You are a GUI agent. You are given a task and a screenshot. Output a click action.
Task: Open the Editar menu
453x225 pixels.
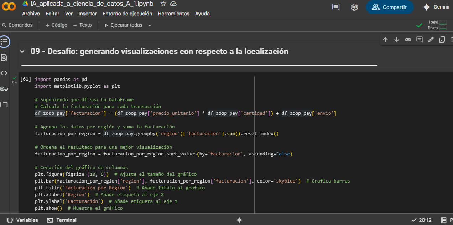pyautogui.click(x=52, y=14)
